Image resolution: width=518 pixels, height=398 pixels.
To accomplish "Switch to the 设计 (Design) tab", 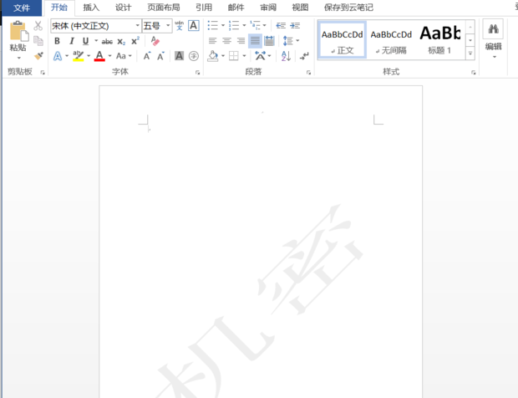I will [x=123, y=8].
